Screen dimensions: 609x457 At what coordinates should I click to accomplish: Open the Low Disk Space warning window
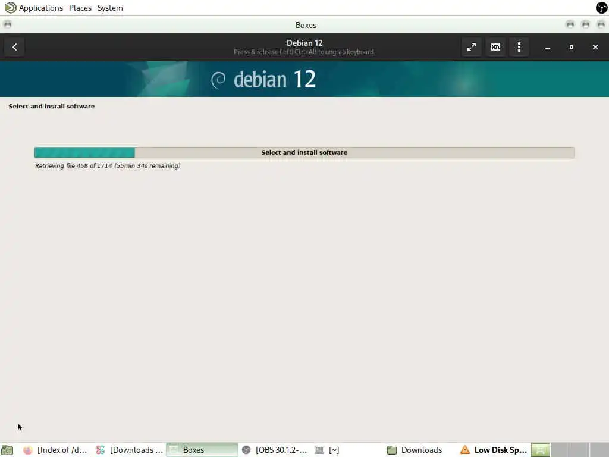point(493,450)
